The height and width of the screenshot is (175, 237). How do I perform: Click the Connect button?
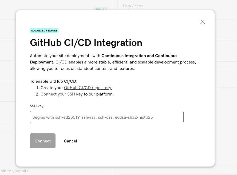tap(43, 141)
